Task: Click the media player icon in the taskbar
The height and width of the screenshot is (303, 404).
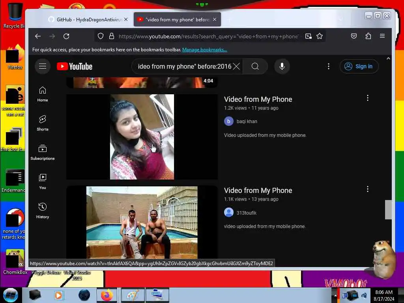Action: (58, 295)
